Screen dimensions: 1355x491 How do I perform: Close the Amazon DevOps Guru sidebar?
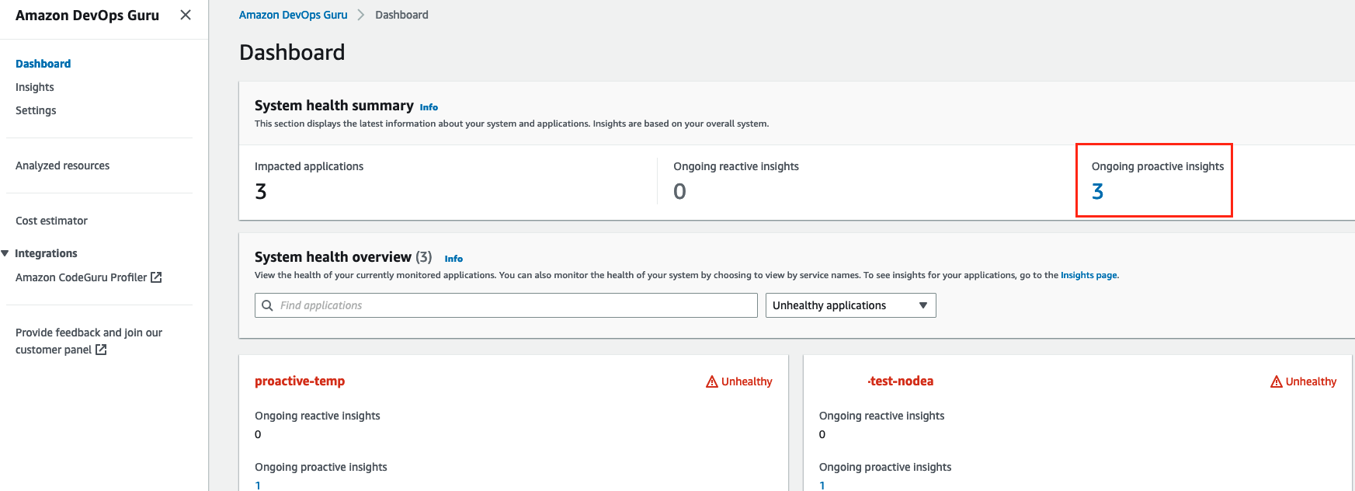click(186, 15)
